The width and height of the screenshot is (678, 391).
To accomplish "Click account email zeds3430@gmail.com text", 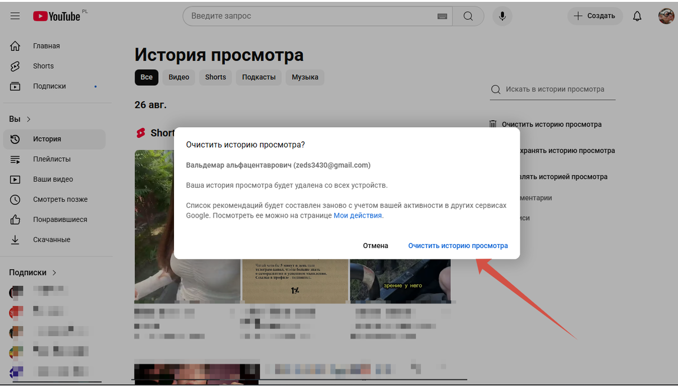I will coord(332,165).
